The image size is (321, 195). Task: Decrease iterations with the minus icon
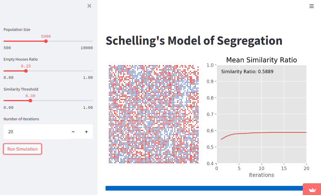(73, 132)
